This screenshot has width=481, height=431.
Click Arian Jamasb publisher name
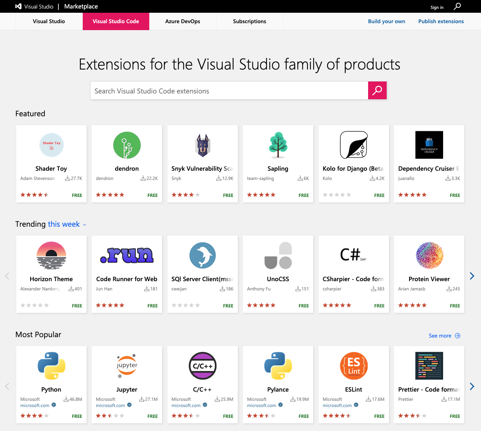click(412, 289)
